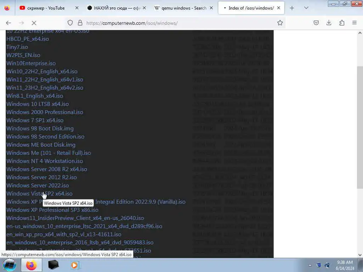
Task: Click the padlock site info icon
Action: (80, 23)
